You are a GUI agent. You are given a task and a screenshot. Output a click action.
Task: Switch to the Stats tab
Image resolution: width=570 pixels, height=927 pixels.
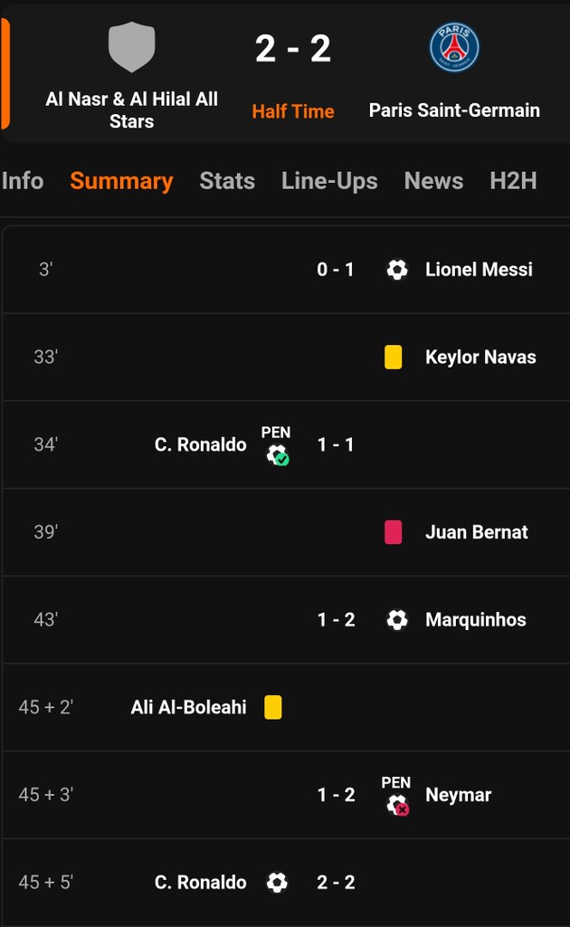(x=227, y=181)
